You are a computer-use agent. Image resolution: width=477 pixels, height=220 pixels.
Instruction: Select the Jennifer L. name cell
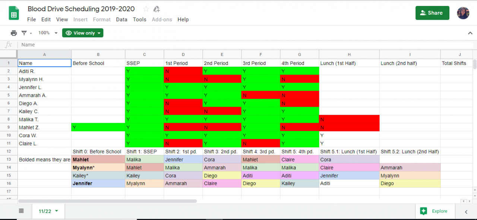coord(44,87)
